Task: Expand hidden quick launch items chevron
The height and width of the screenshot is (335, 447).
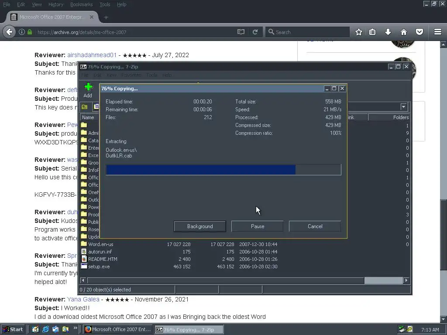Action: pyautogui.click(x=75, y=328)
